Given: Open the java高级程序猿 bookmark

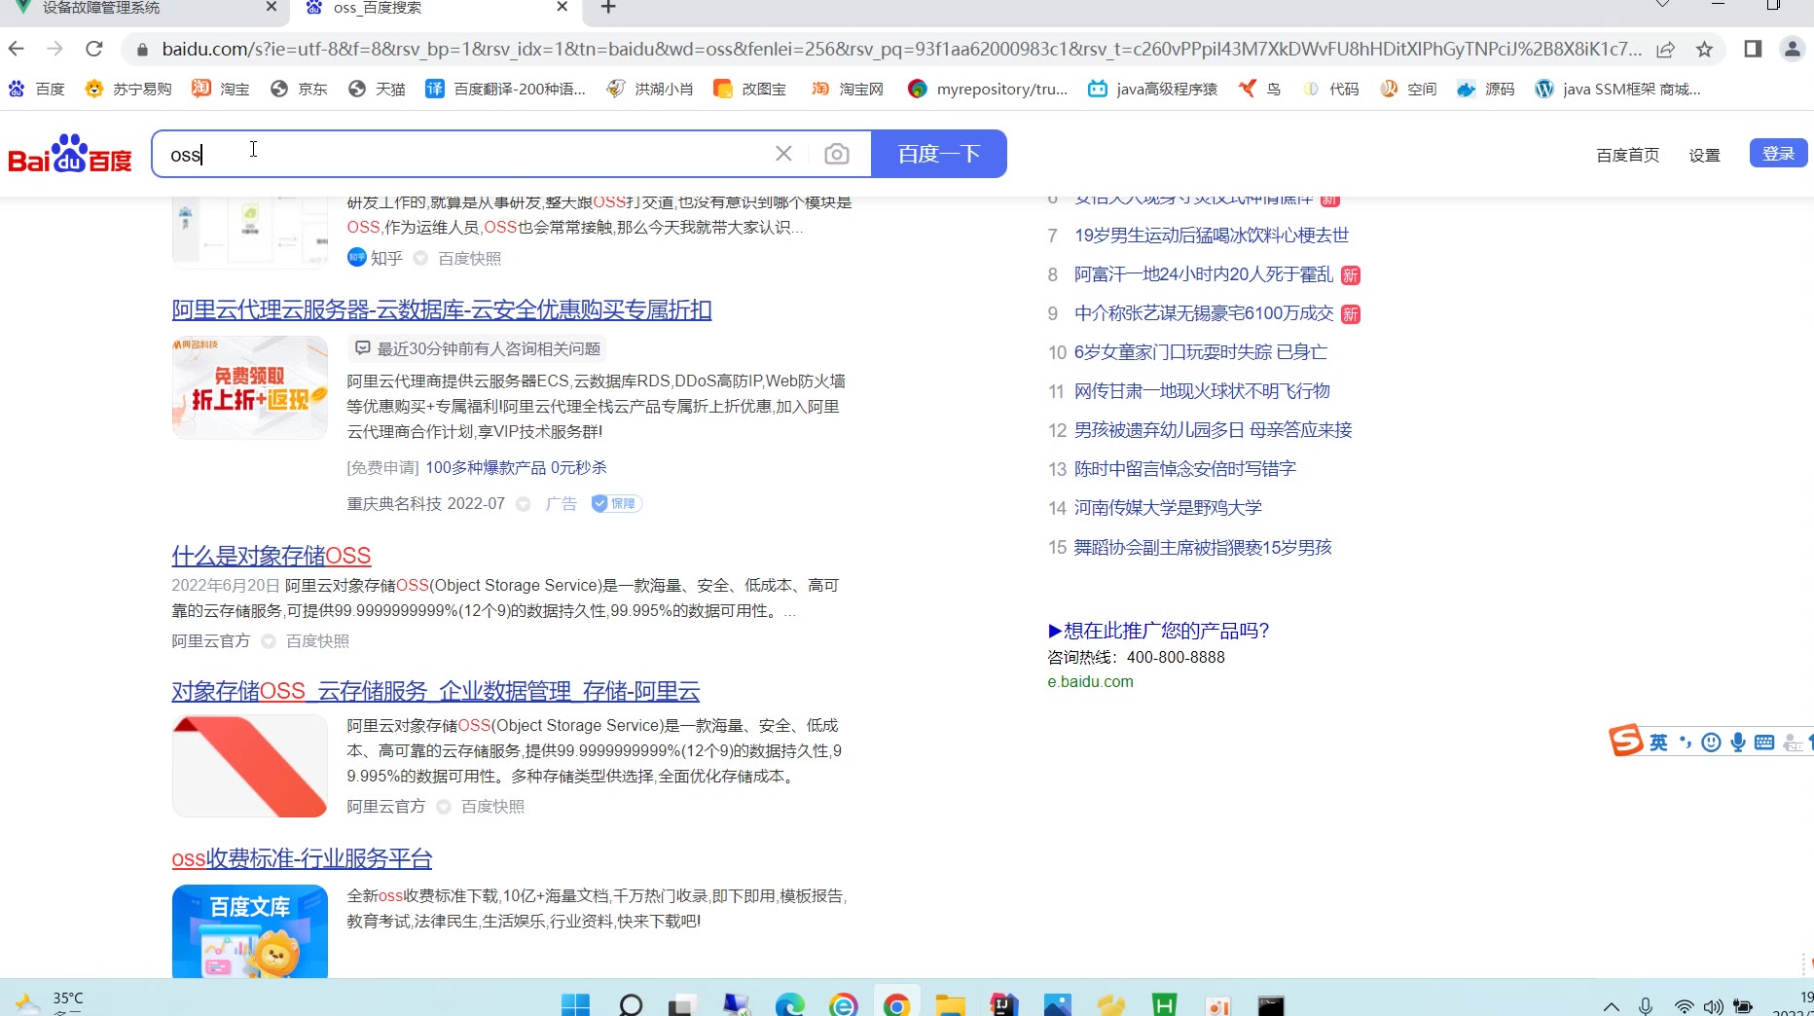Looking at the screenshot, I should click(1153, 89).
